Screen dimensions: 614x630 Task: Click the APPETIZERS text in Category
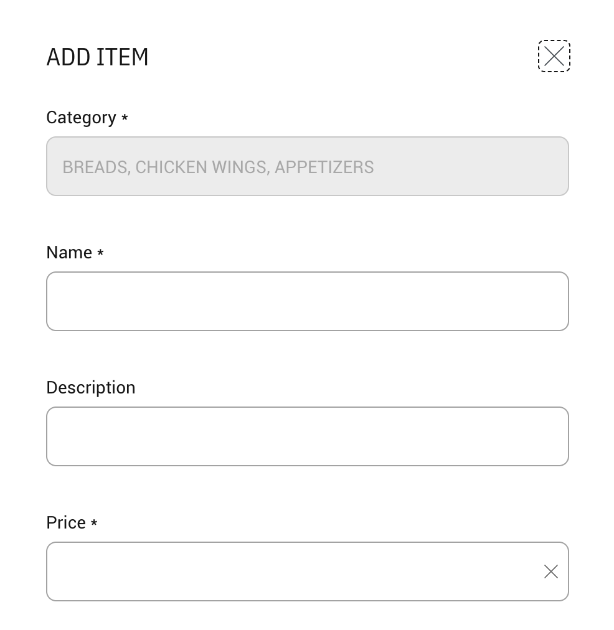click(x=324, y=167)
